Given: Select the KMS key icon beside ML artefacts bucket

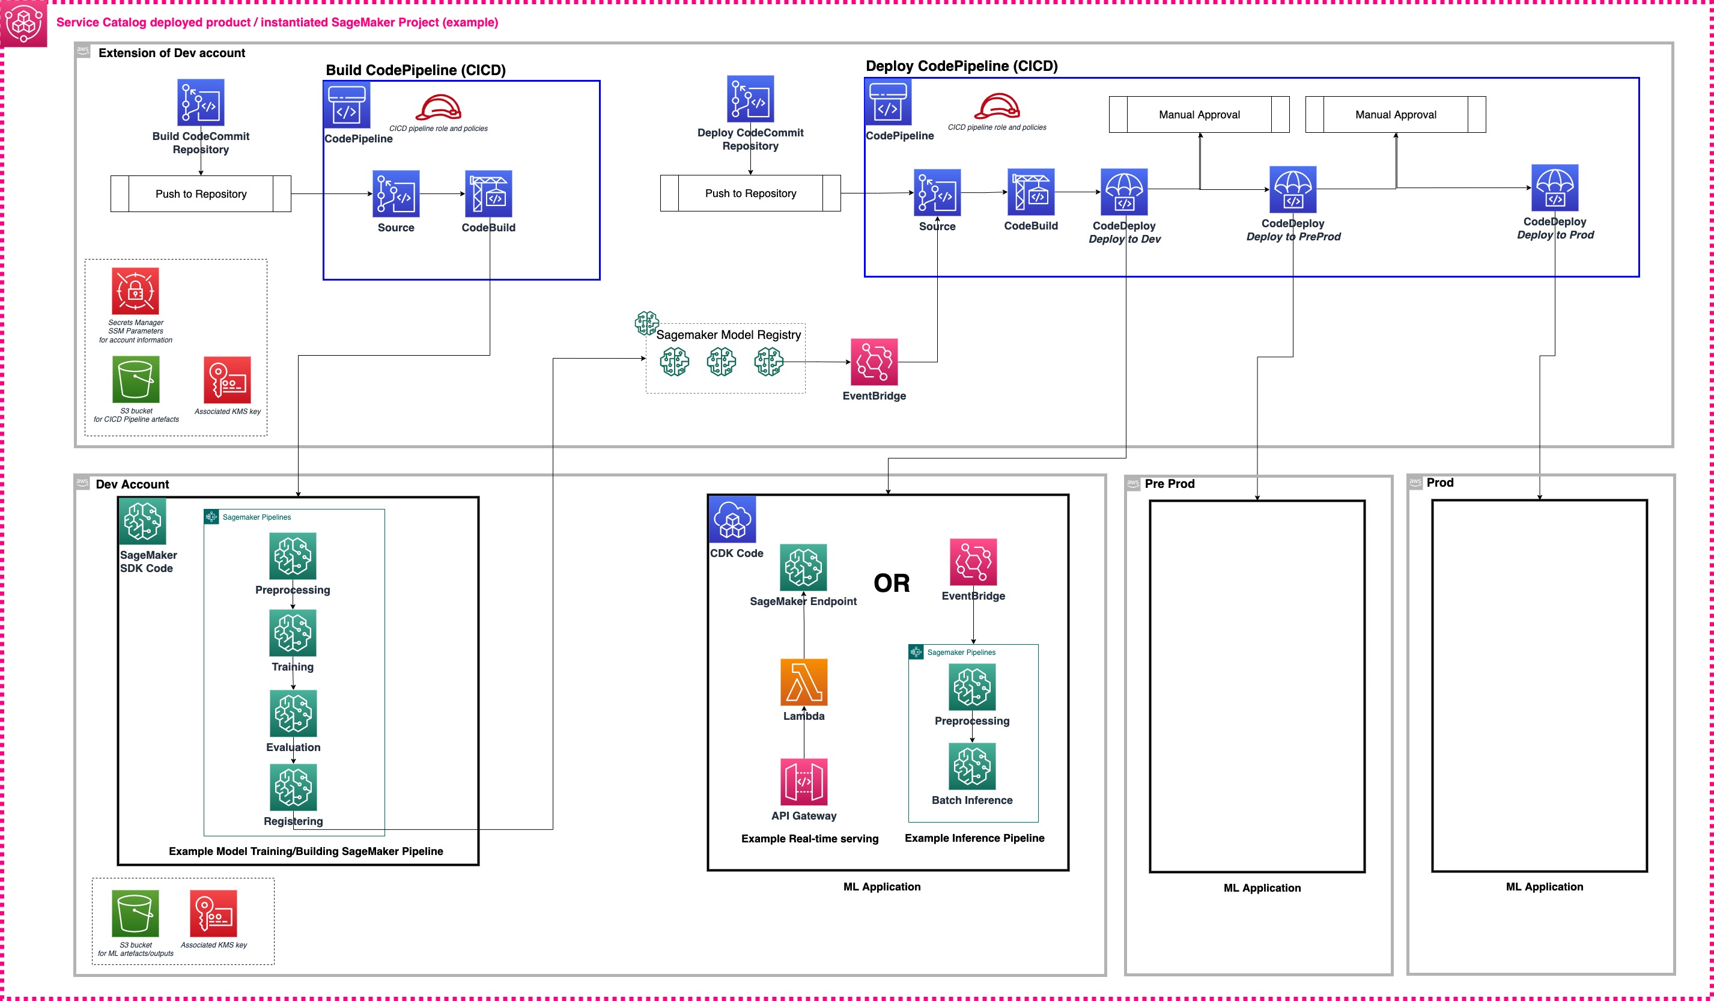Looking at the screenshot, I should (x=213, y=913).
